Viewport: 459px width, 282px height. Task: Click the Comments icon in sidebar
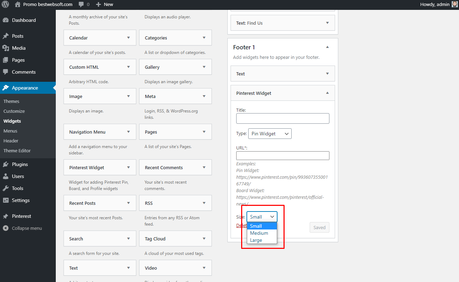tap(6, 72)
